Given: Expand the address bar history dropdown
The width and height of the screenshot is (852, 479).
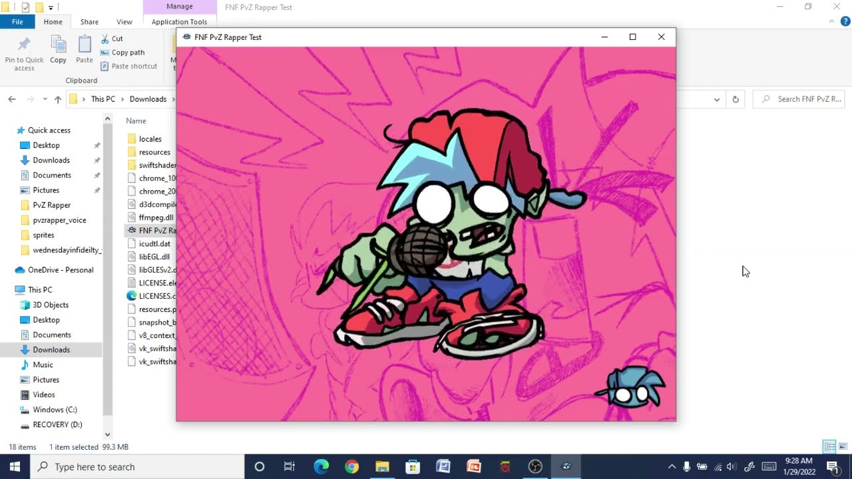Looking at the screenshot, I should [x=717, y=99].
